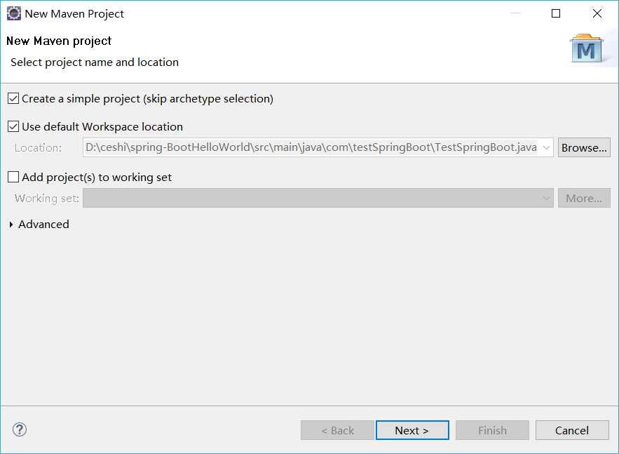Open help with the question mark icon
619x454 pixels.
tap(20, 429)
